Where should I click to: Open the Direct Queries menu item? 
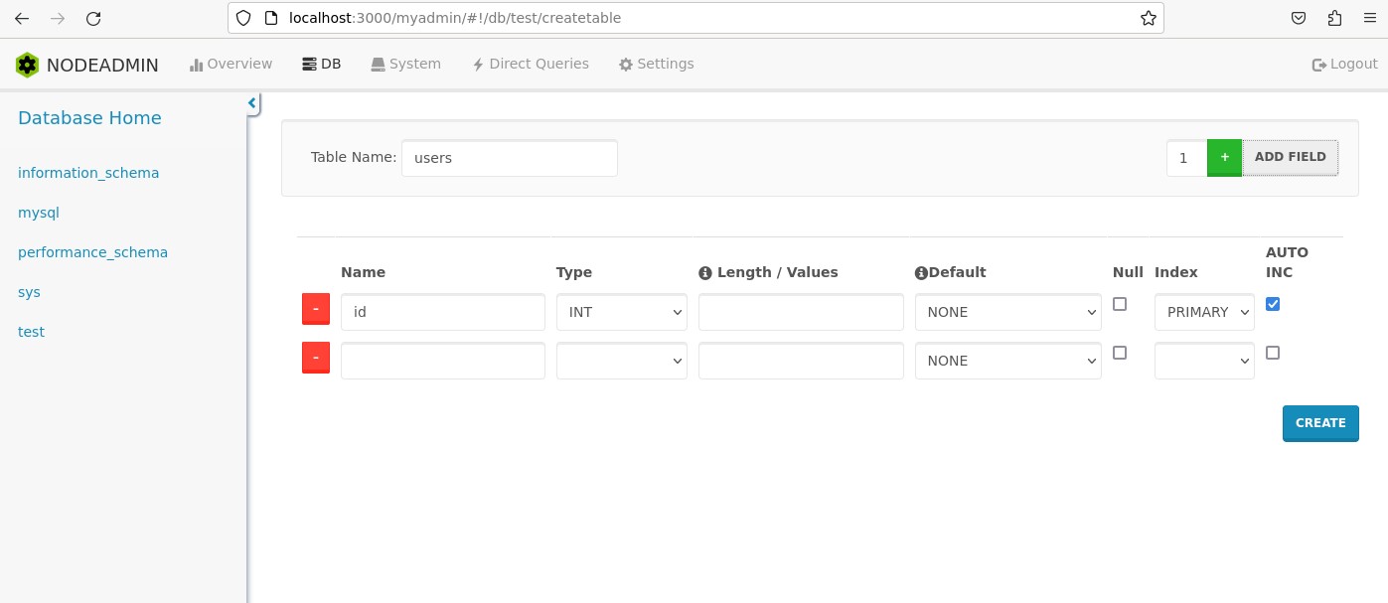pyautogui.click(x=531, y=64)
